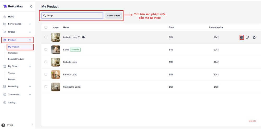261x130 pixels.
Task: Toggle the eye icon on Isabelle Lamp 01
Action: 83,37
